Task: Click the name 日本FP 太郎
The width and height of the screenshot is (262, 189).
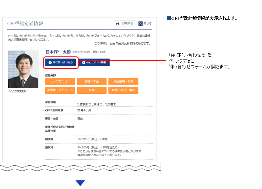Action: (58, 52)
